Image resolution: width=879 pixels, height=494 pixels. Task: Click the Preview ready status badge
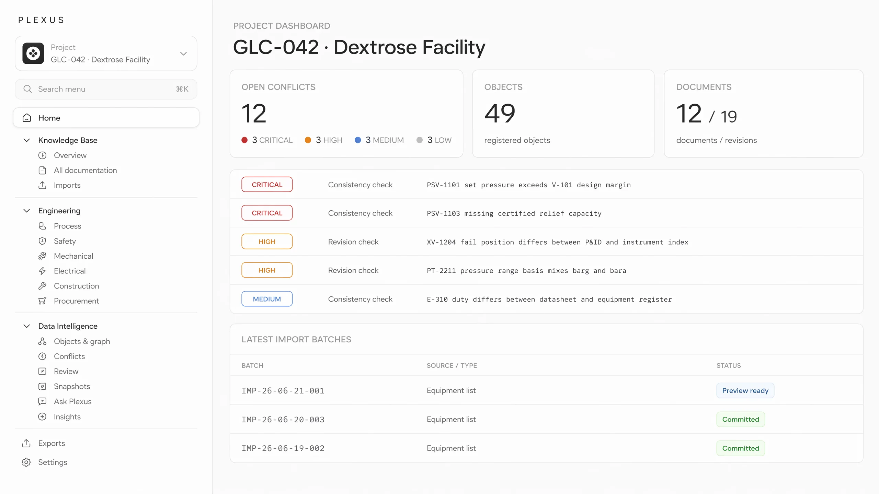pyautogui.click(x=745, y=391)
